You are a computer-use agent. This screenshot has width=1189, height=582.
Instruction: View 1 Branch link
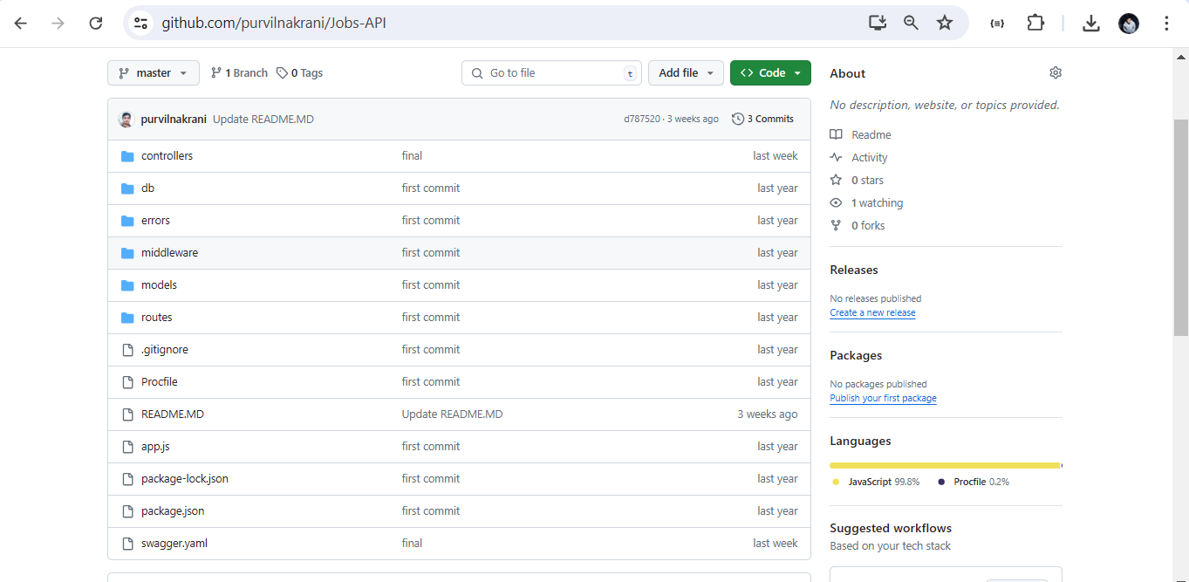[x=239, y=73]
